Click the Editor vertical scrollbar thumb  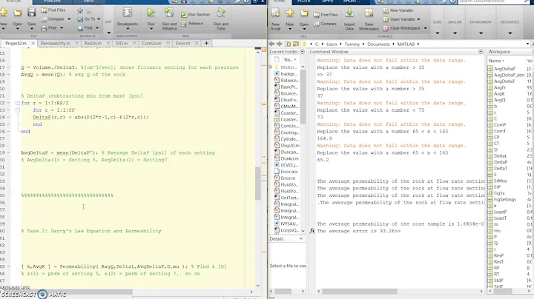pyautogui.click(x=258, y=184)
